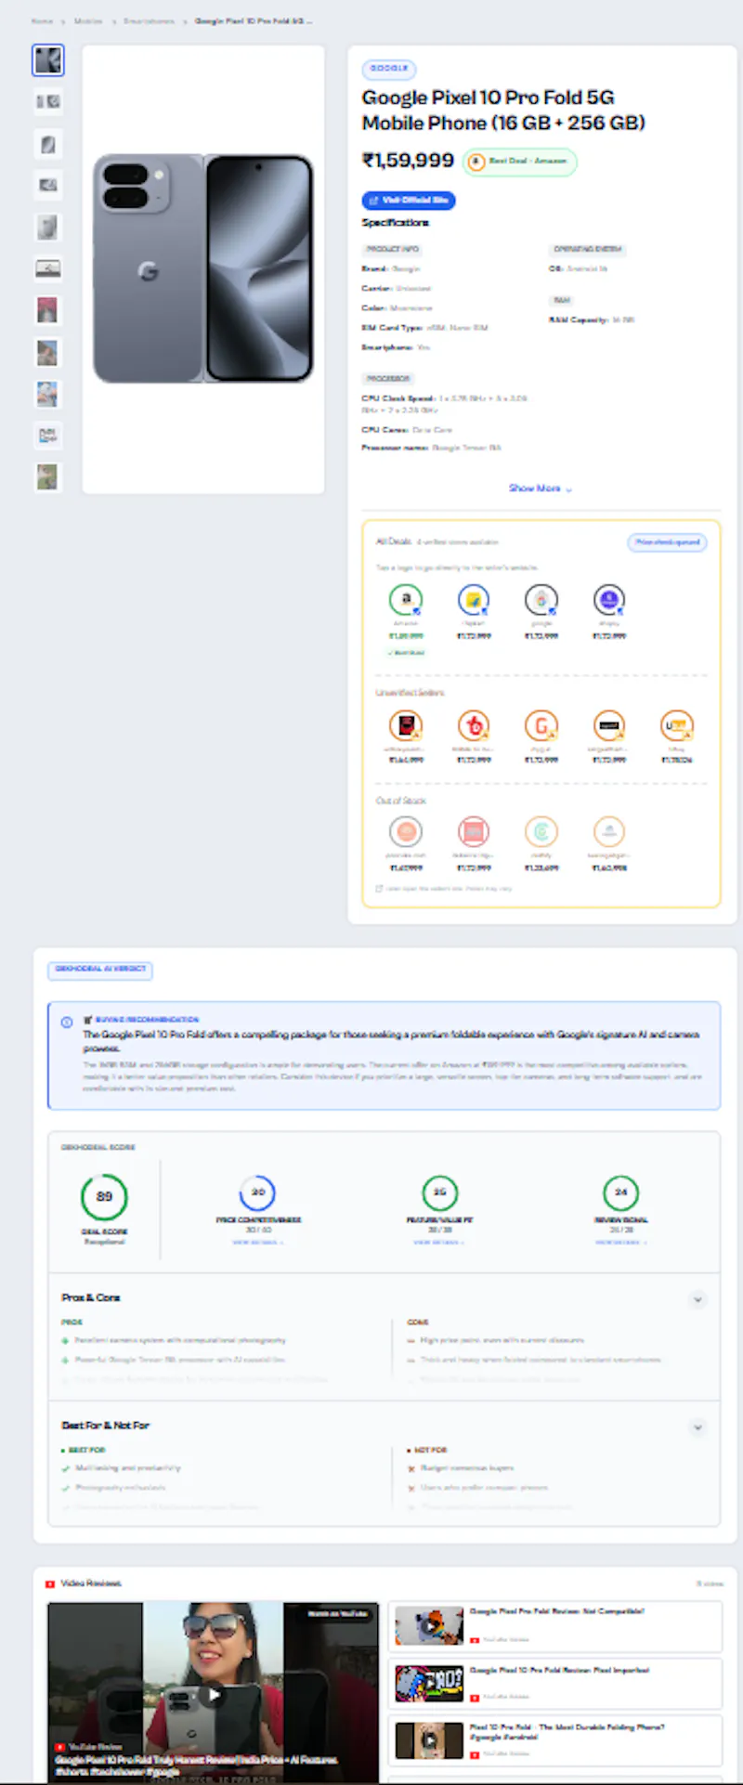Open the Amazon seller logo in All Deals
The image size is (743, 1785).
coord(406,600)
